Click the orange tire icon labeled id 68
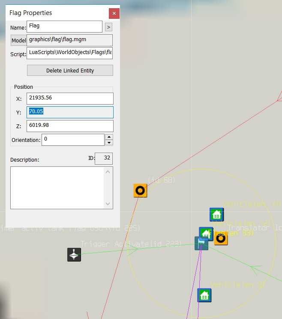 (140, 190)
